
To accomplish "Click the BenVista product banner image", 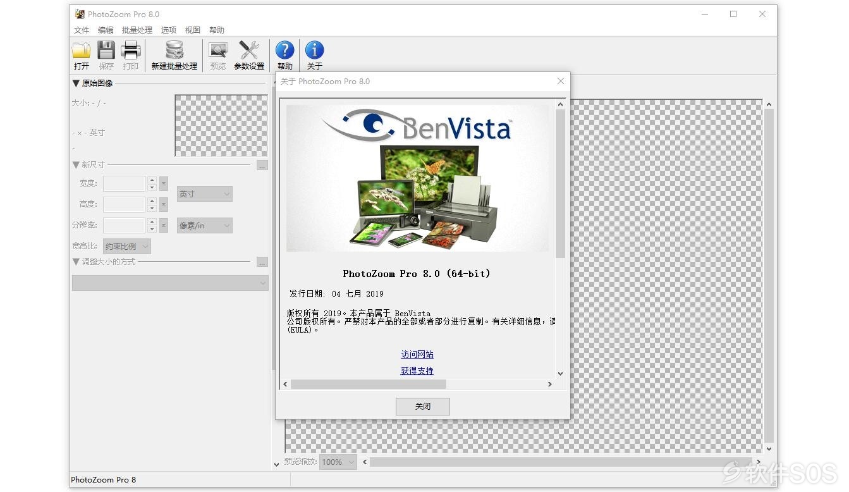I will coord(417,178).
